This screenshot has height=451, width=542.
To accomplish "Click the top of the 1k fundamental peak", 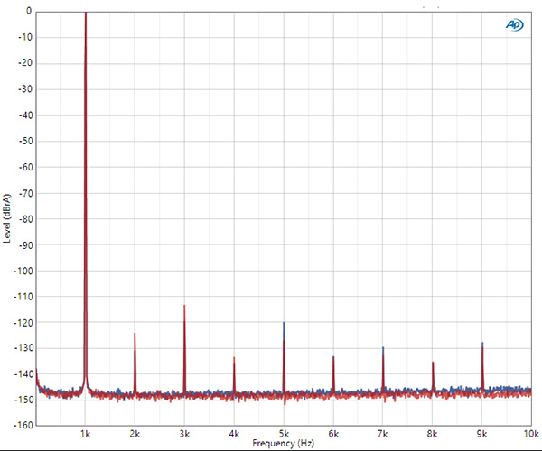I will (x=86, y=14).
